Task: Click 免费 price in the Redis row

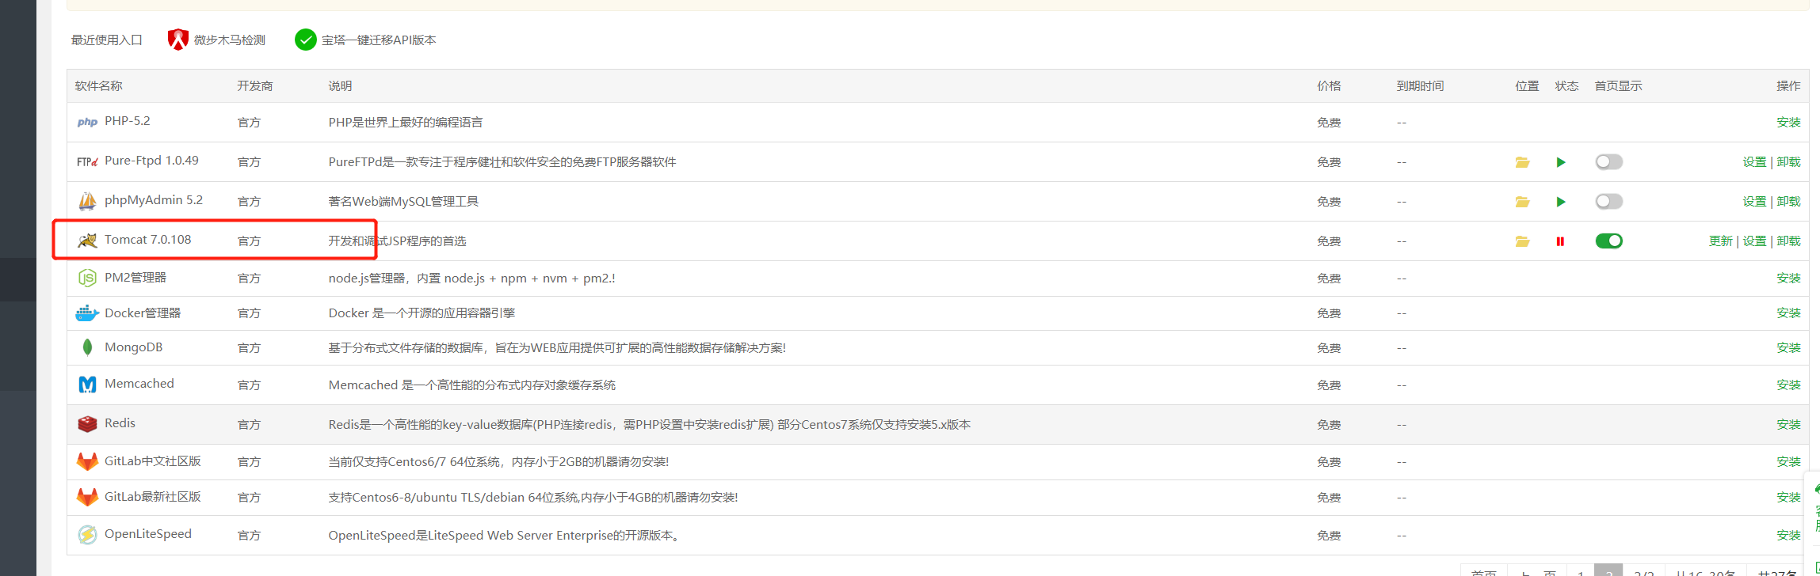Action: point(1329,424)
